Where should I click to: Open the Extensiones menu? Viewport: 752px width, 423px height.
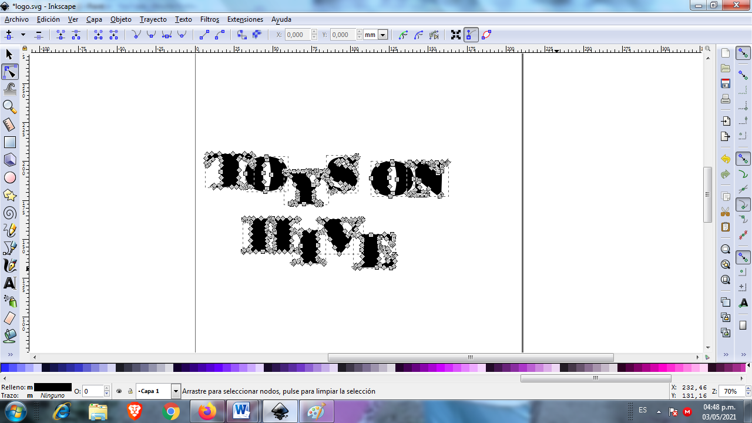click(x=245, y=19)
